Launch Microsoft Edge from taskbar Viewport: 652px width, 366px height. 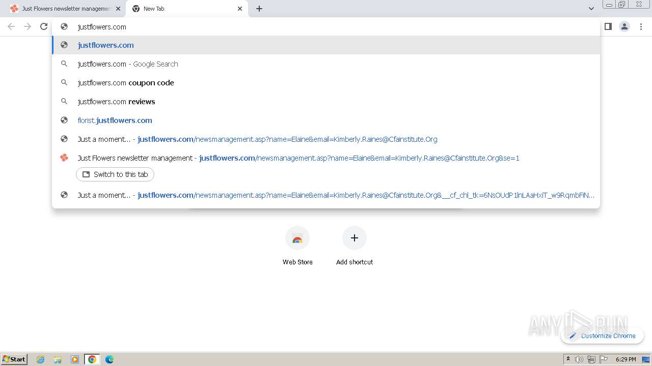110,359
